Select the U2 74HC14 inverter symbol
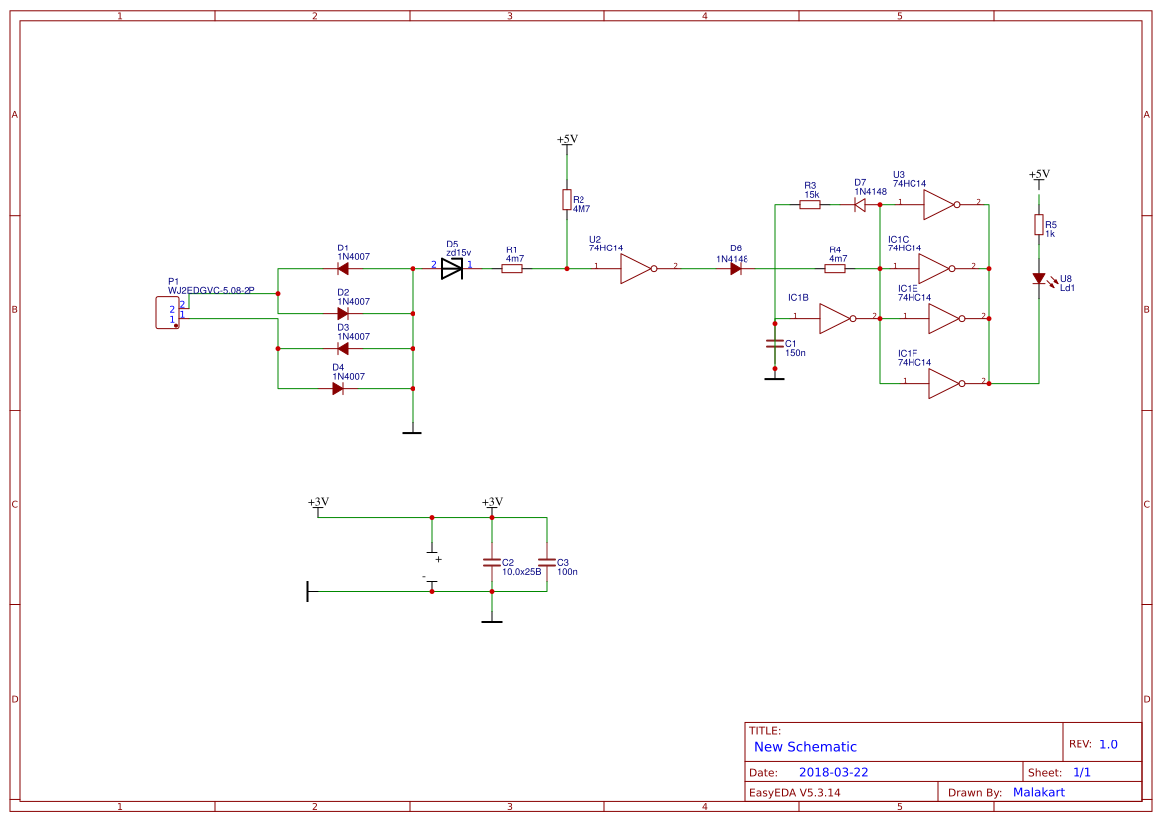The image size is (1162, 822). pos(636,269)
